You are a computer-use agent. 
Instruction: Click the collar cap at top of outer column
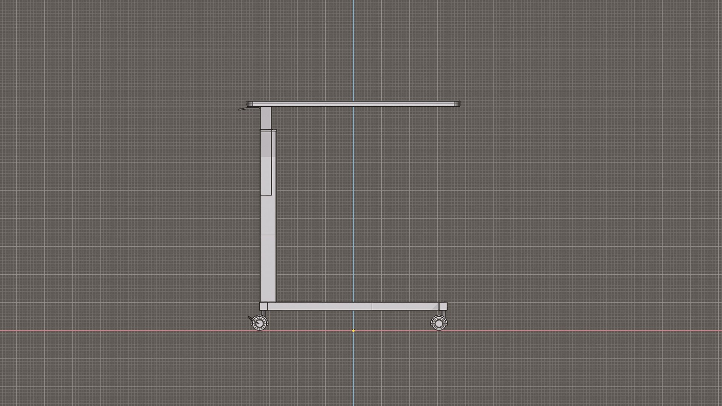click(268, 130)
